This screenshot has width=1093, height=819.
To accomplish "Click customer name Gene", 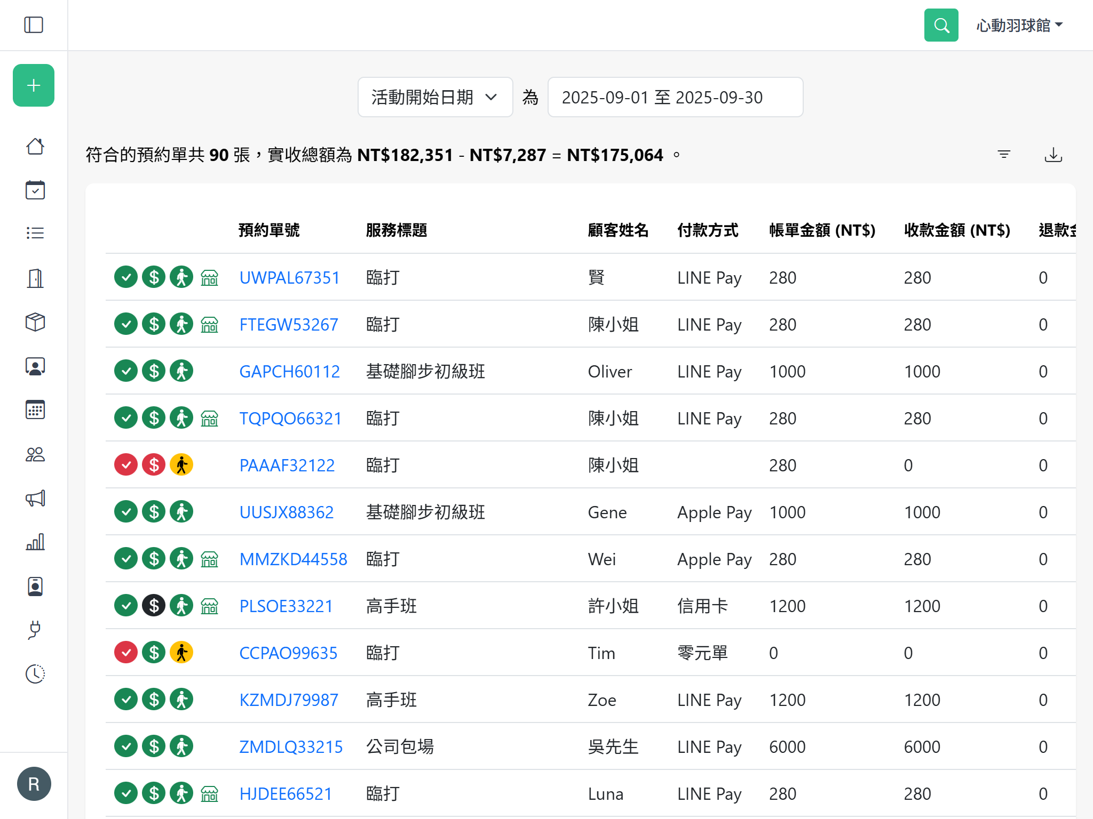I will pyautogui.click(x=607, y=512).
